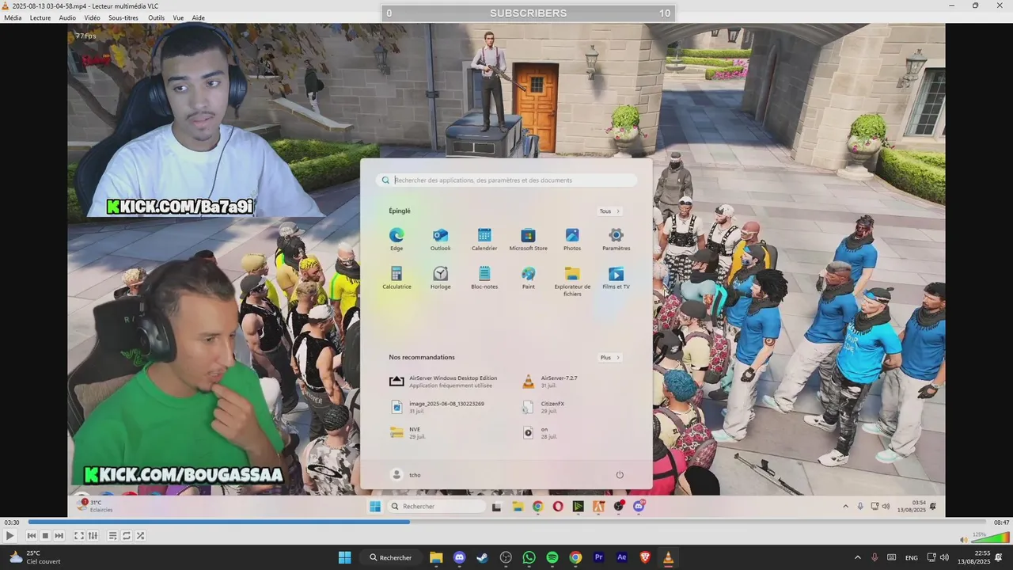The width and height of the screenshot is (1013, 570).
Task: Open the Vue menu
Action: [178, 17]
